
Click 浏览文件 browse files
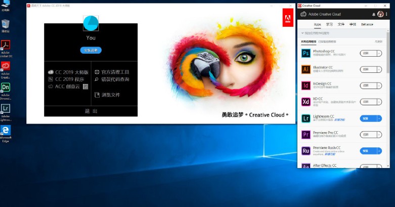pos(107,95)
